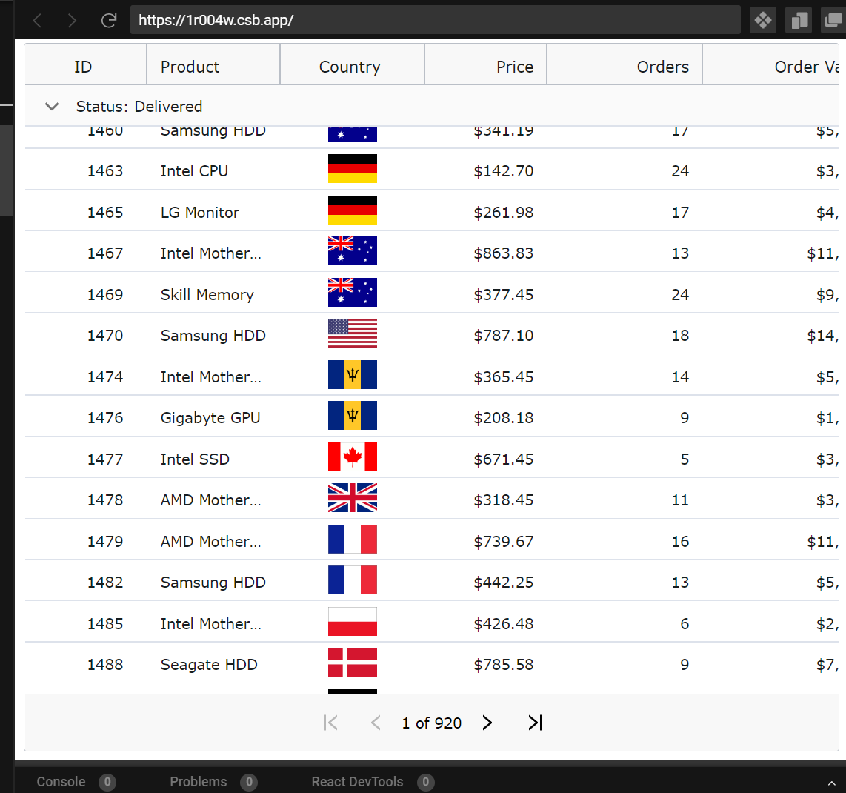The height and width of the screenshot is (793, 846).
Task: Click the Danish flag in row 1488
Action: (353, 663)
